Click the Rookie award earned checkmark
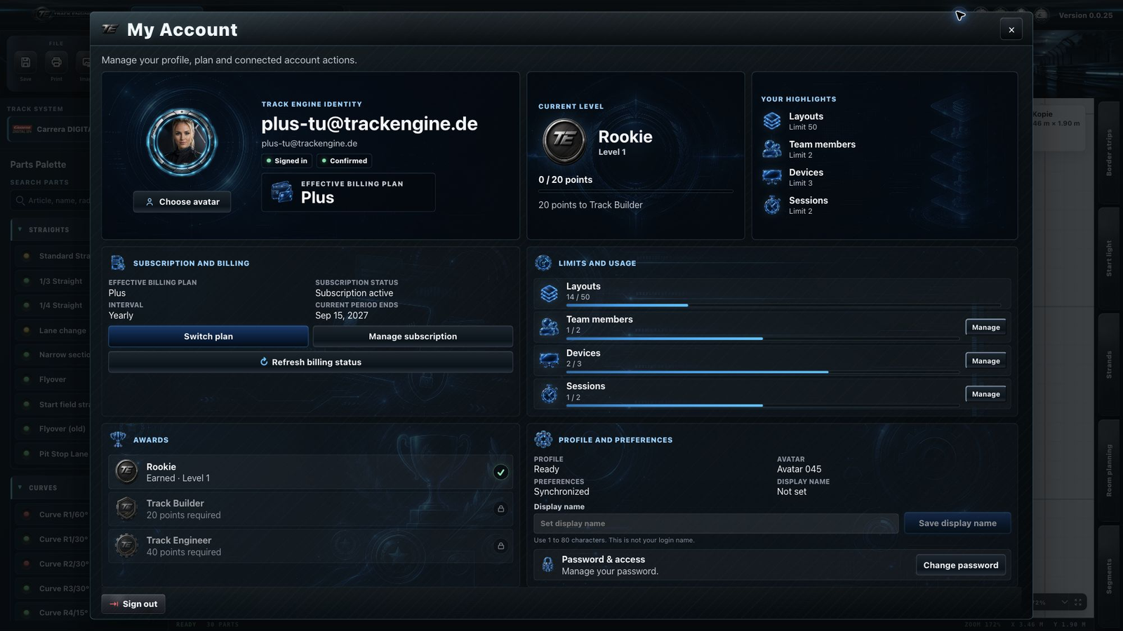Image resolution: width=1123 pixels, height=631 pixels. (500, 472)
